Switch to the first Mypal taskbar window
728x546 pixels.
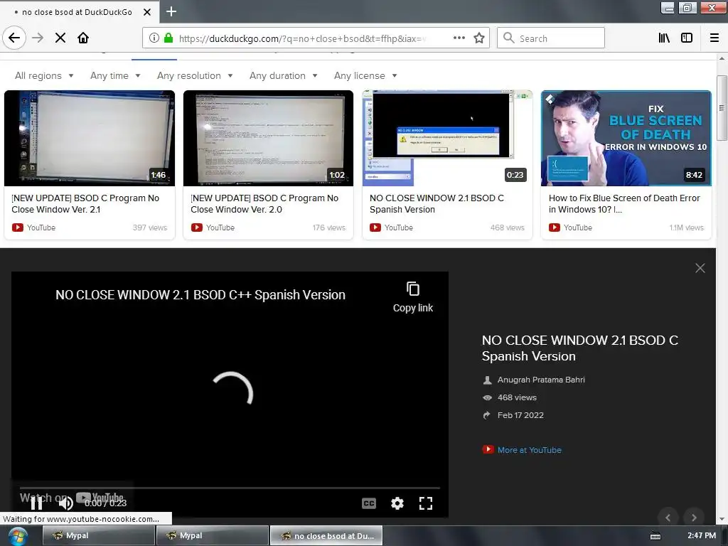pos(99,535)
